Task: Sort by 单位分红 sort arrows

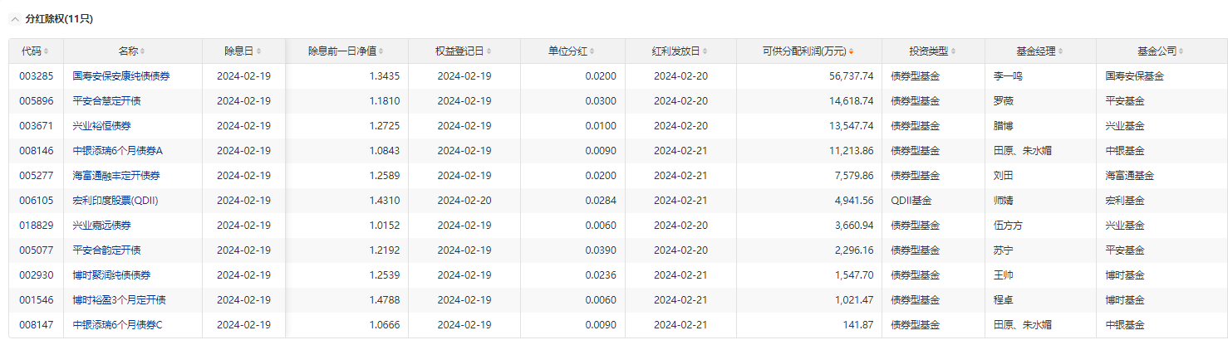Action: pyautogui.click(x=593, y=51)
